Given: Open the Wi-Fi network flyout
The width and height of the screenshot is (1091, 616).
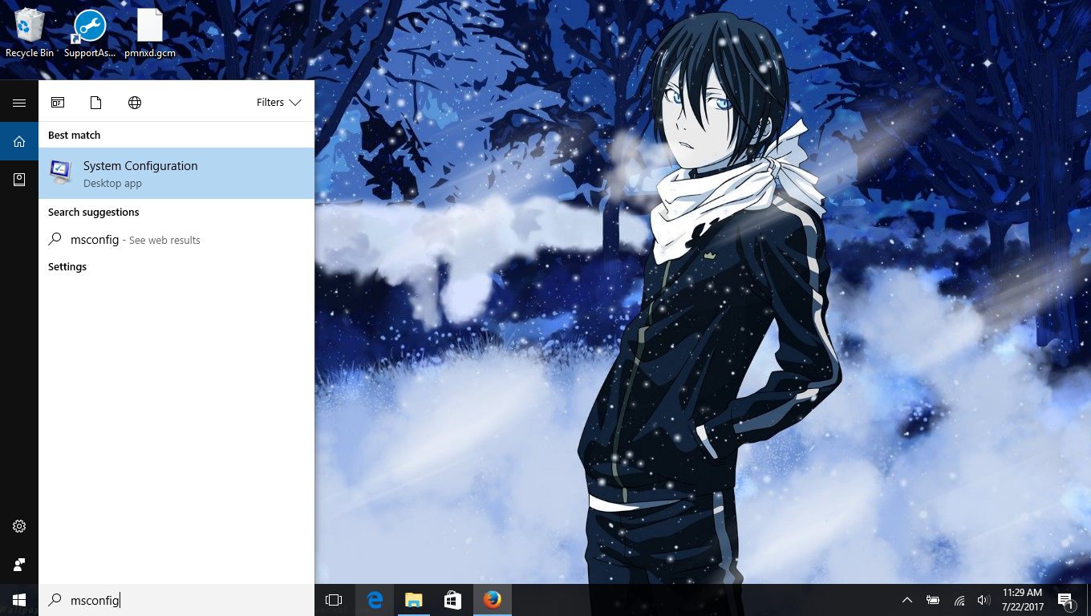Looking at the screenshot, I should [x=959, y=600].
